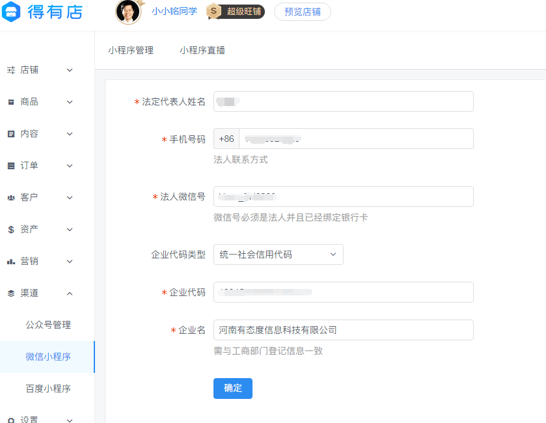The height and width of the screenshot is (423, 546).
Task: Open the 企业代码类型 dropdown
Action: pos(278,254)
